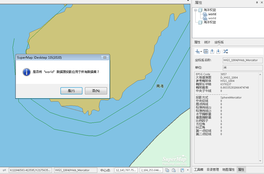264x174 pixels.
Task: Click center Y field 2,106,253.046
Action: click(151, 170)
